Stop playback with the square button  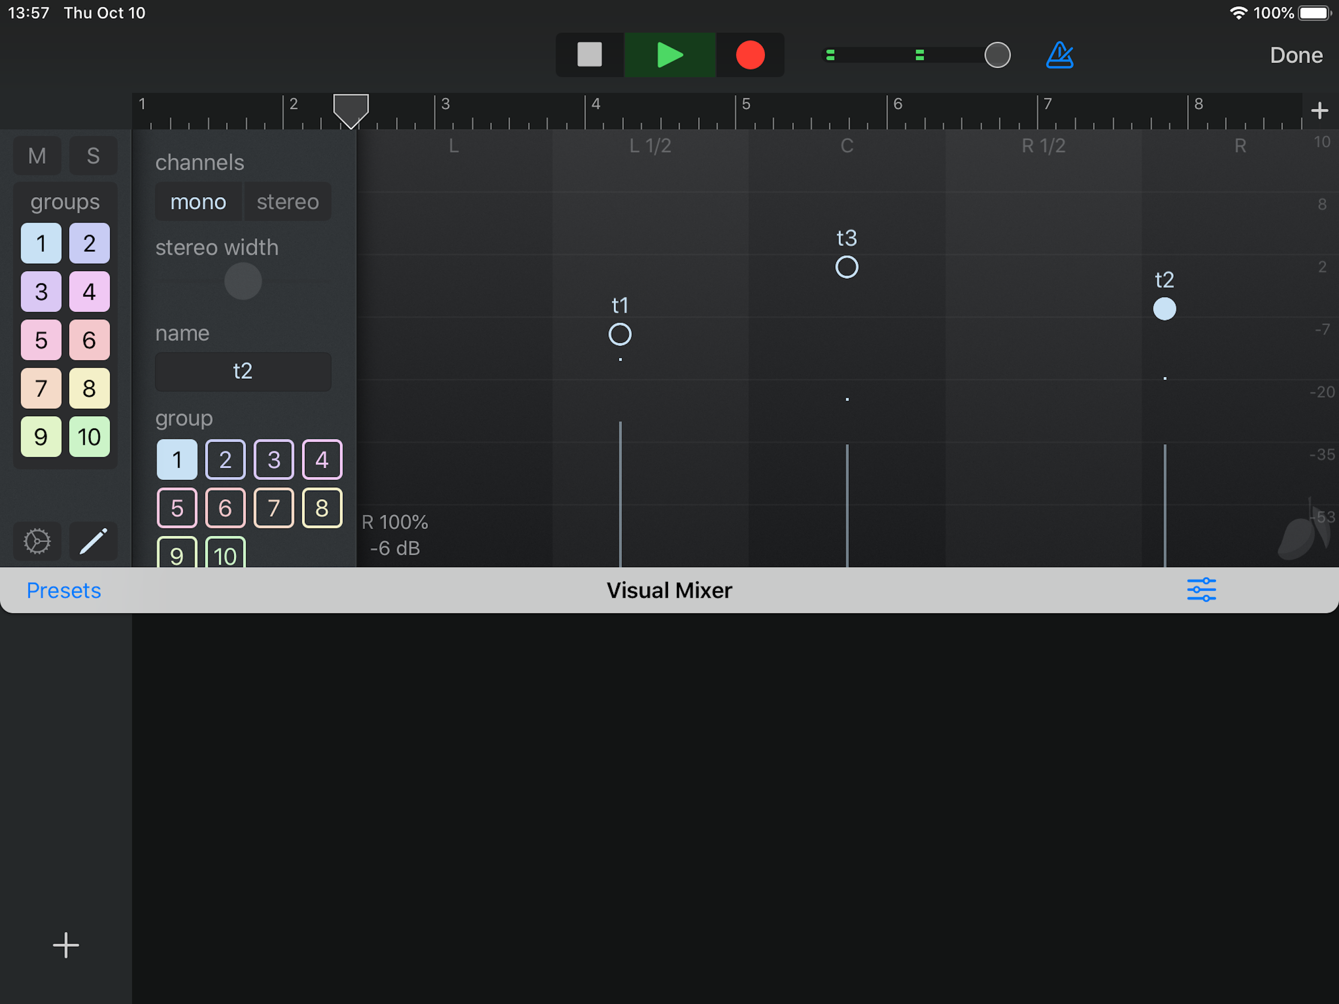(589, 55)
